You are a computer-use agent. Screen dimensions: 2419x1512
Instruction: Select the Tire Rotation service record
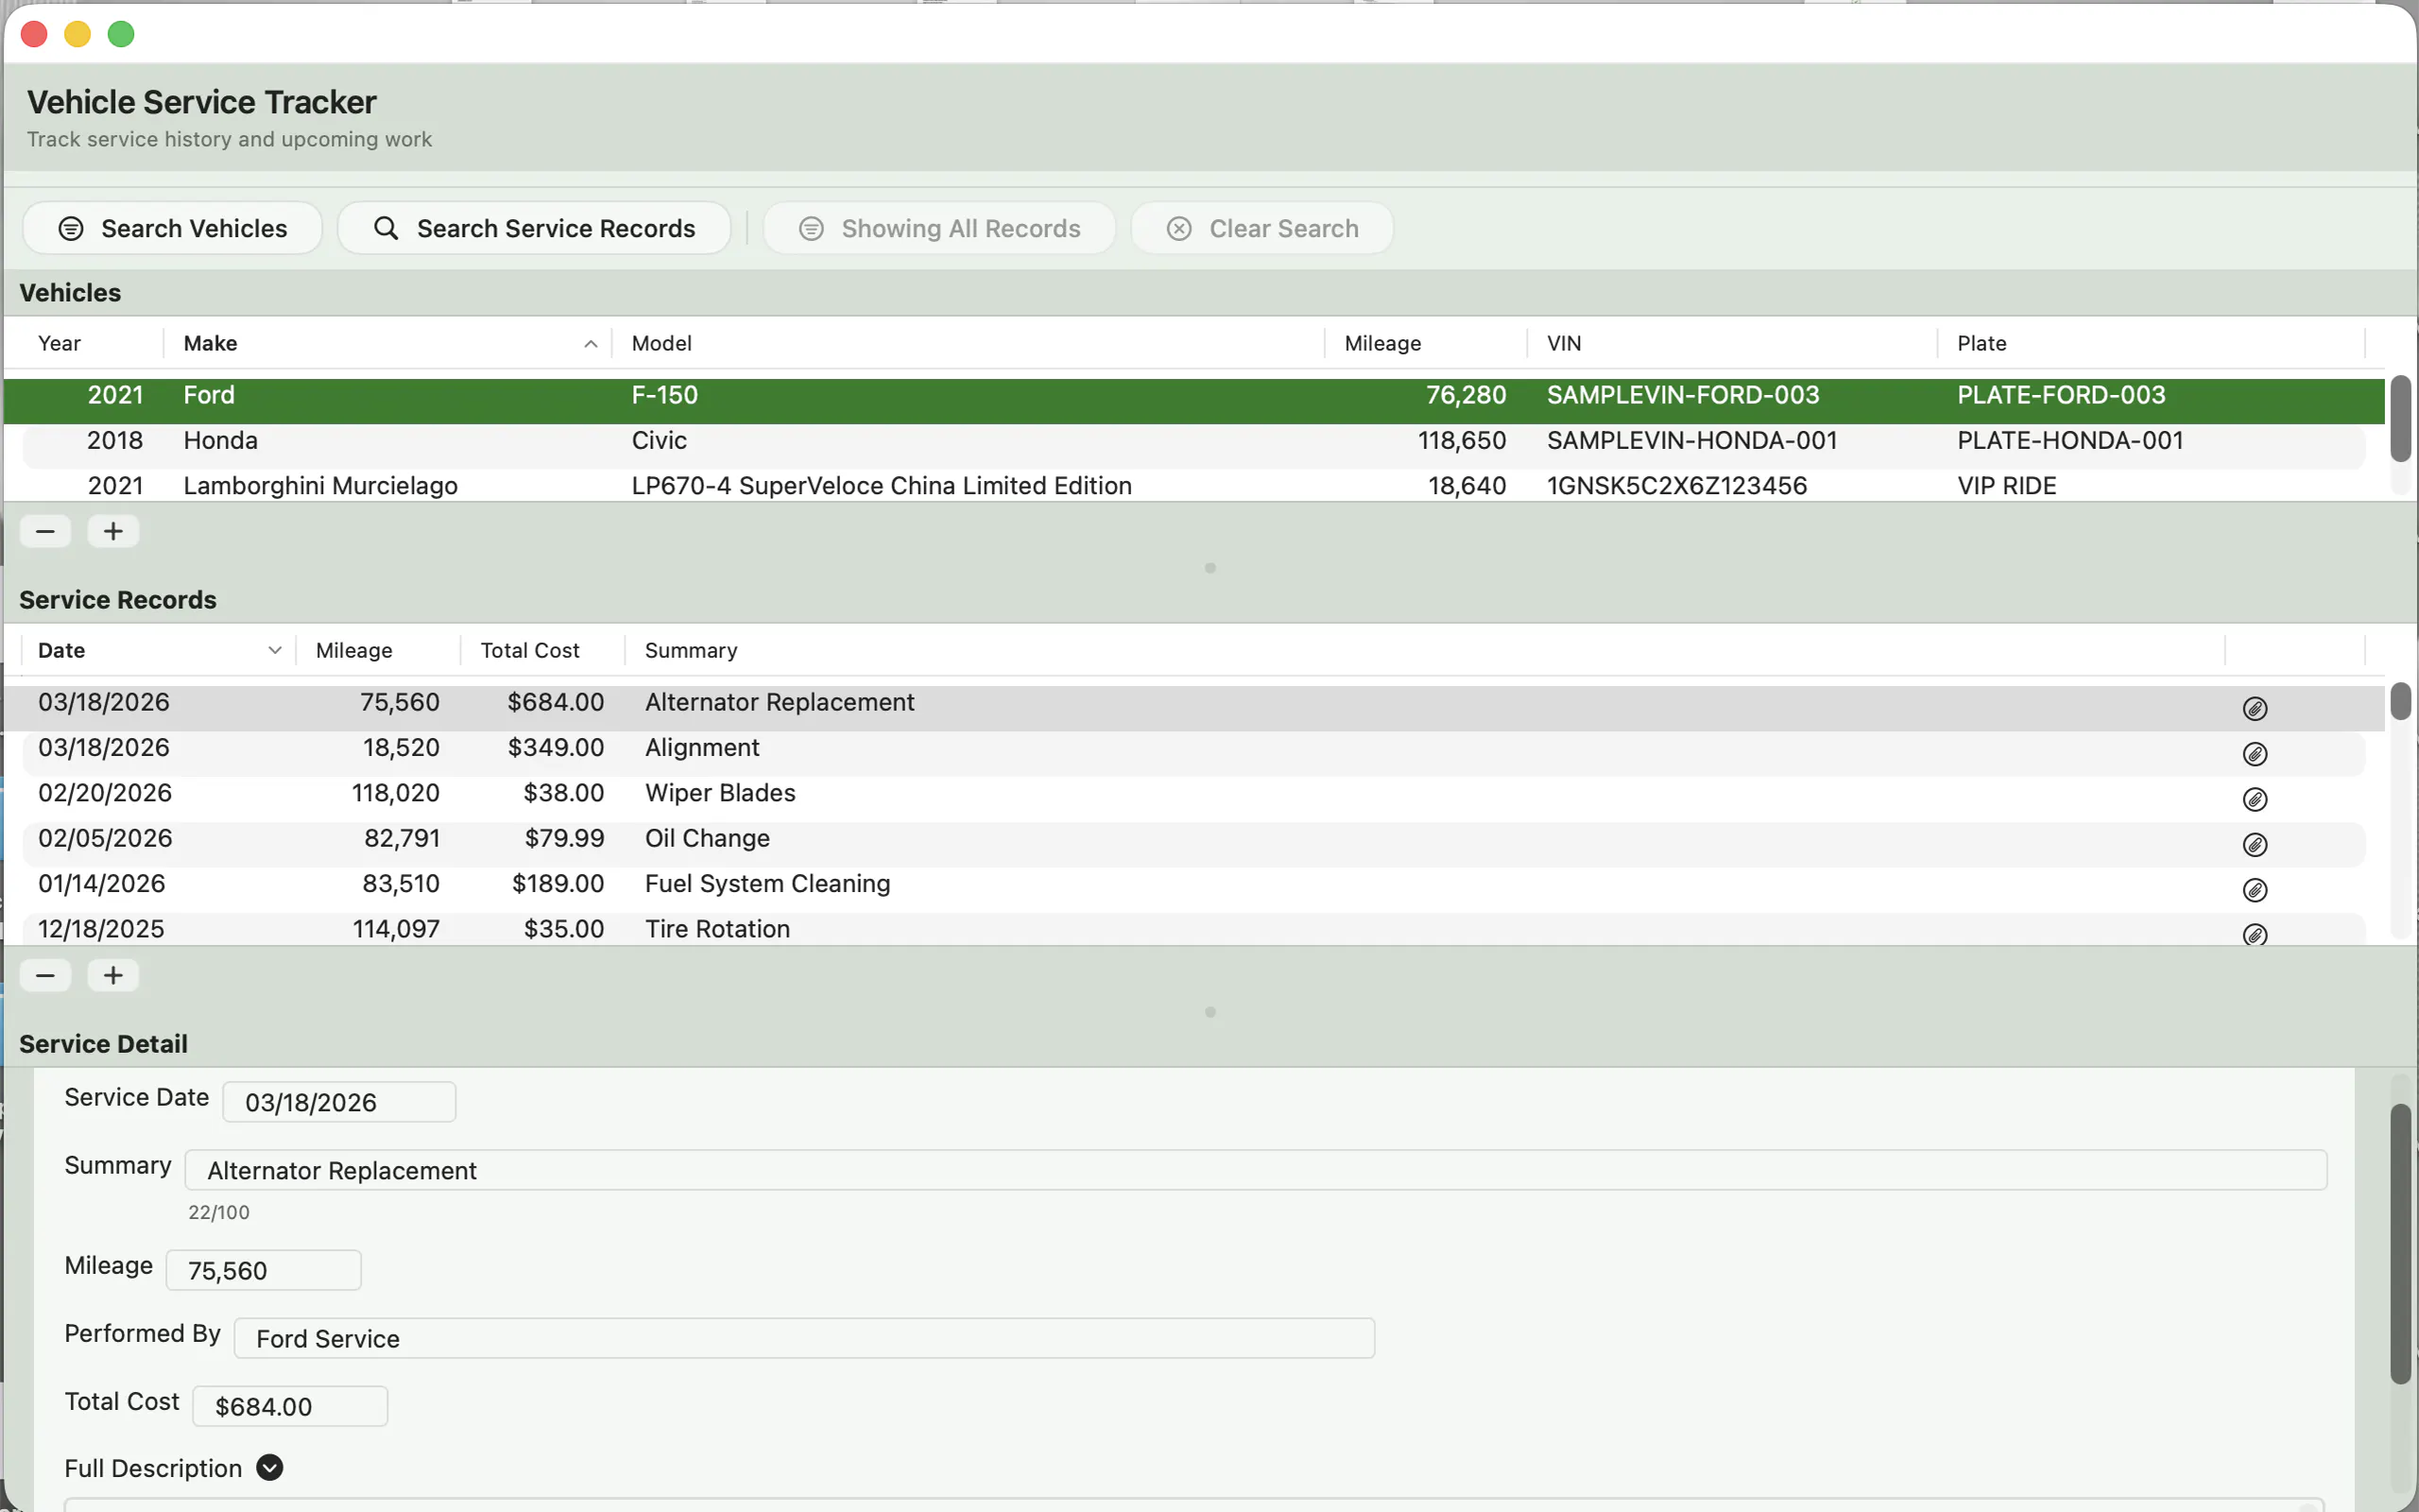[x=1193, y=928]
